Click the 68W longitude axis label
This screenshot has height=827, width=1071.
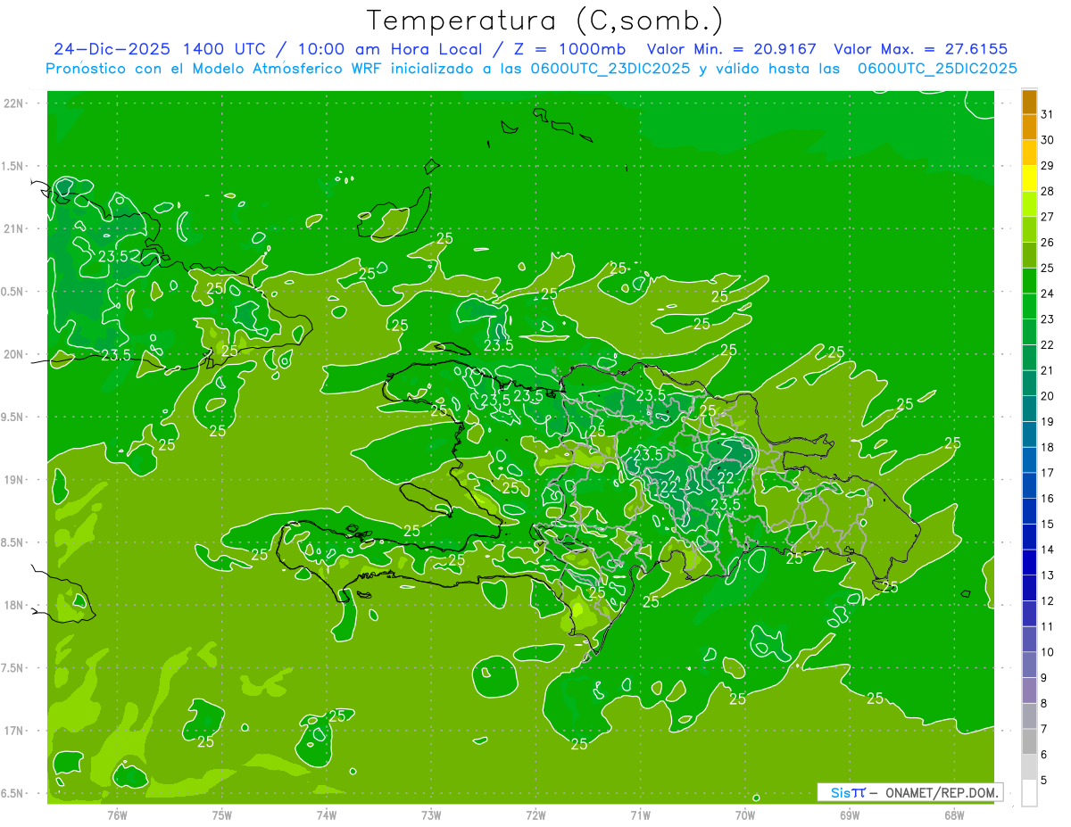click(954, 815)
